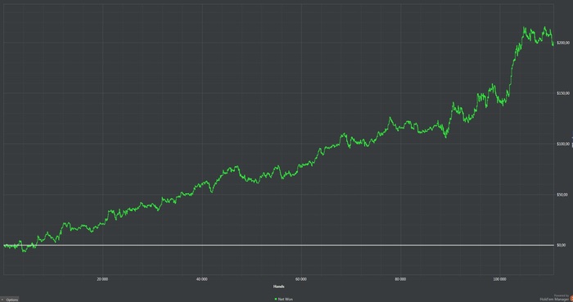Click the $50,00 value axis label

(562, 195)
